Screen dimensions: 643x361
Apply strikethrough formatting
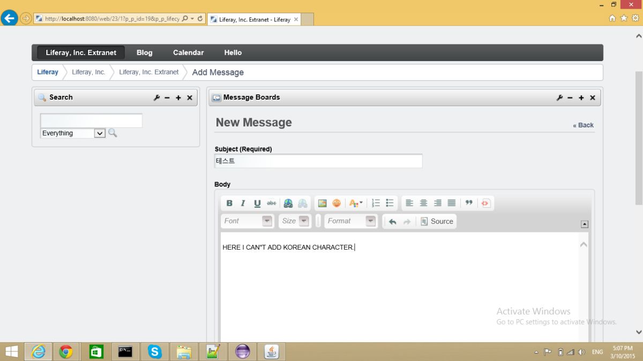click(x=272, y=203)
